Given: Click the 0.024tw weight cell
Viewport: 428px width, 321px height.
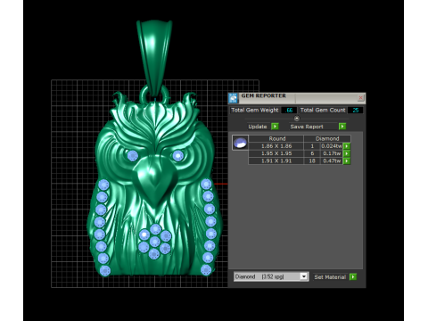Looking at the screenshot, I should 332,146.
